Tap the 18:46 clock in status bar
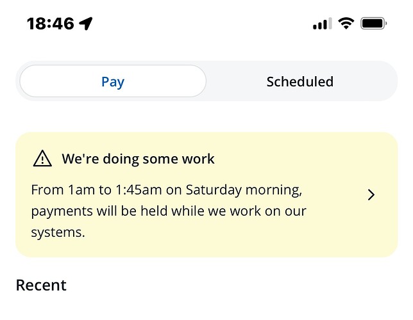This screenshot has height=320, width=413. pos(51,24)
